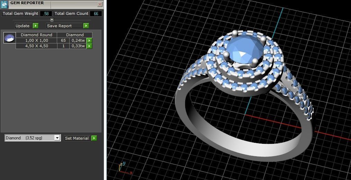Open the Diamond (3,52 spg) material dropdown

pyautogui.click(x=33, y=138)
